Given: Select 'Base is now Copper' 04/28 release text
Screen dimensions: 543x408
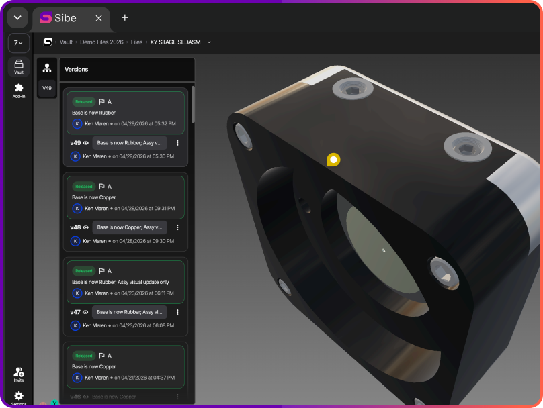Looking at the screenshot, I should (x=94, y=197).
